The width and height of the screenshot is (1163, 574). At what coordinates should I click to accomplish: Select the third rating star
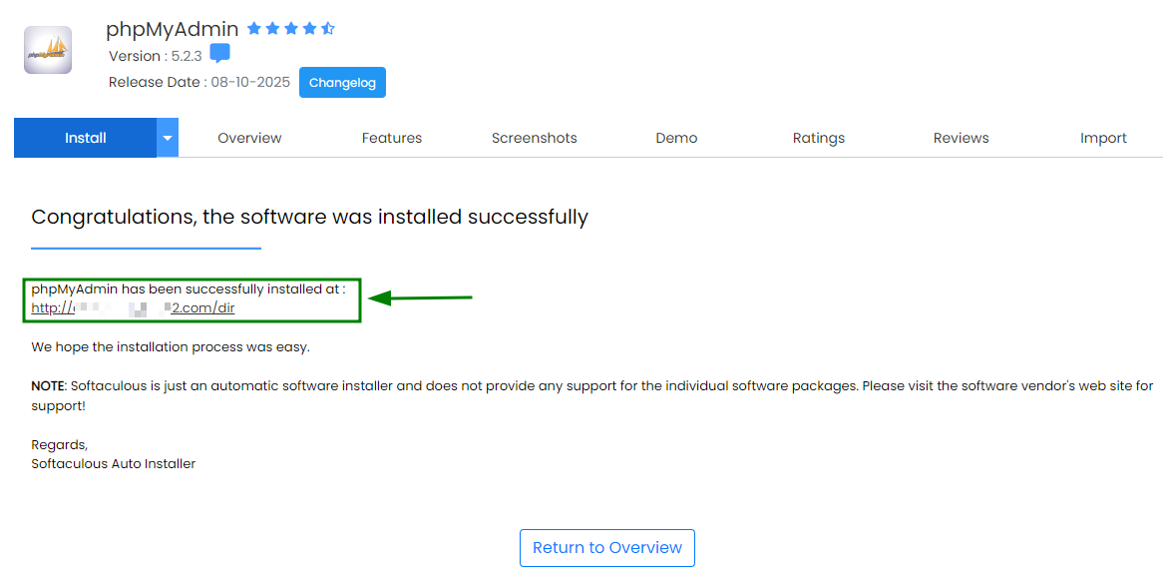point(291,29)
